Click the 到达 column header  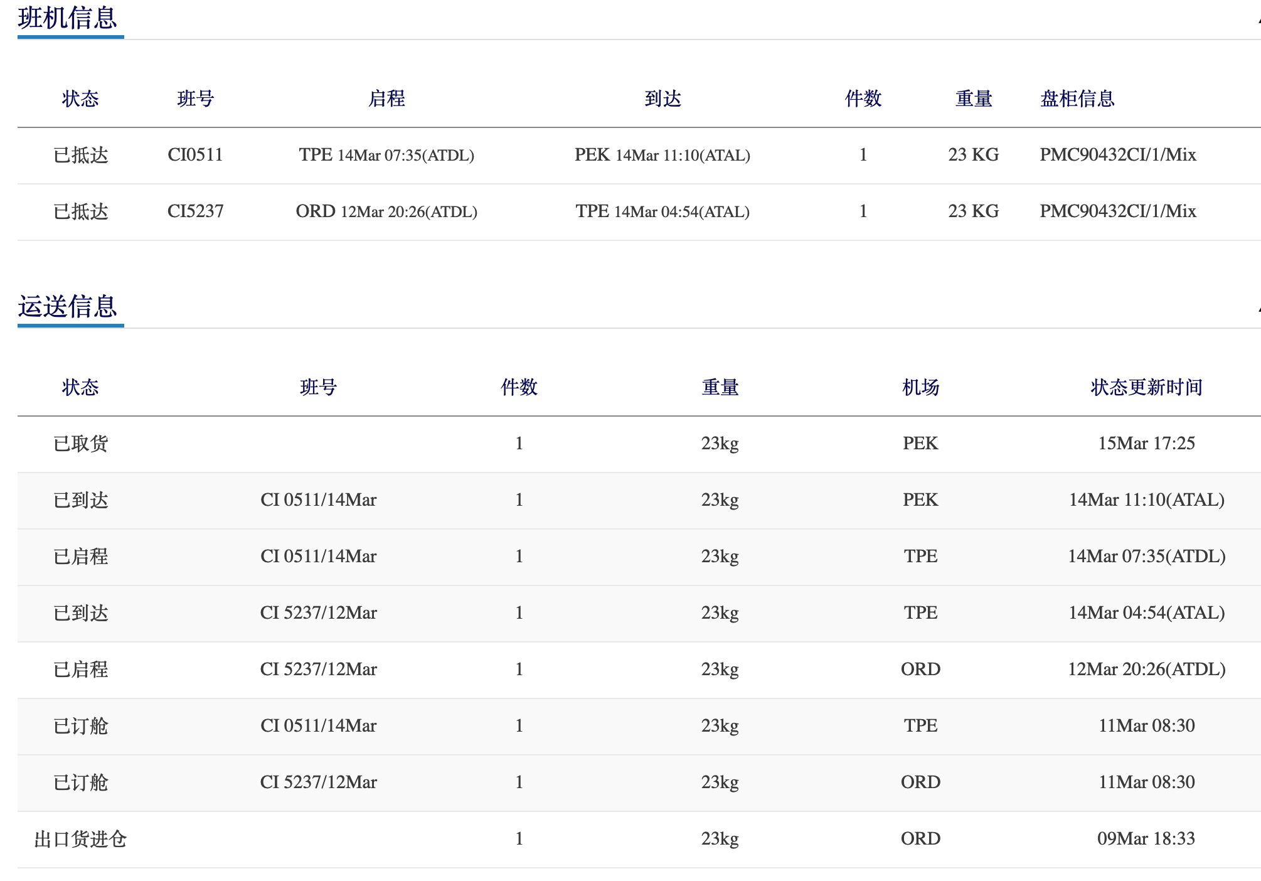click(x=662, y=99)
